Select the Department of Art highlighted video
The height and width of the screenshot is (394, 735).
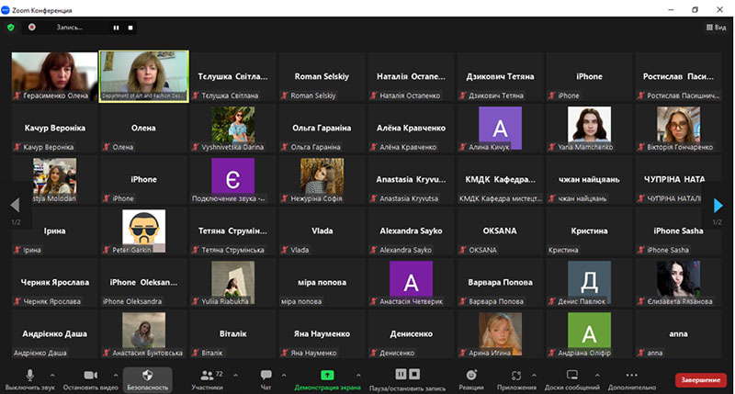coord(144,76)
